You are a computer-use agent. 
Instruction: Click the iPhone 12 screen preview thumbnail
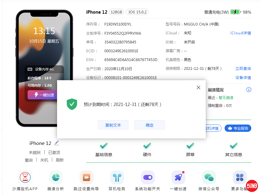tap(44, 68)
